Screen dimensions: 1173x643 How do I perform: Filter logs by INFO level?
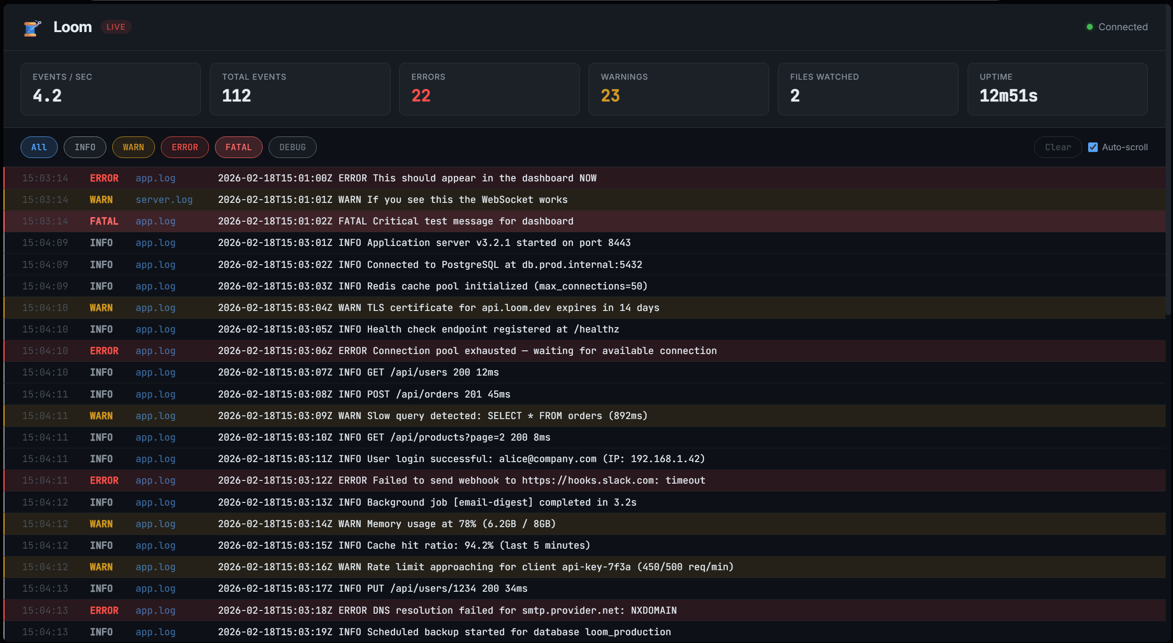[x=85, y=147]
